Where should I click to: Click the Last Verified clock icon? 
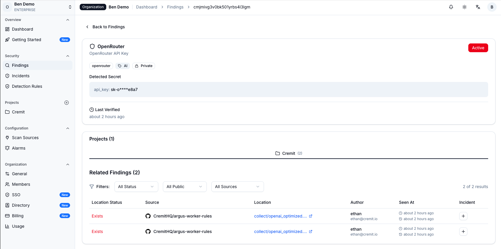tap(92, 110)
